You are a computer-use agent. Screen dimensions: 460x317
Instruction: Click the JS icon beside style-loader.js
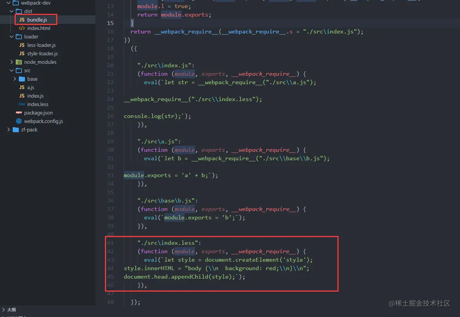[22, 54]
